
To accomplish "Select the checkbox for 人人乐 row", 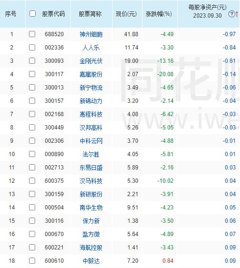I will click(32, 47).
